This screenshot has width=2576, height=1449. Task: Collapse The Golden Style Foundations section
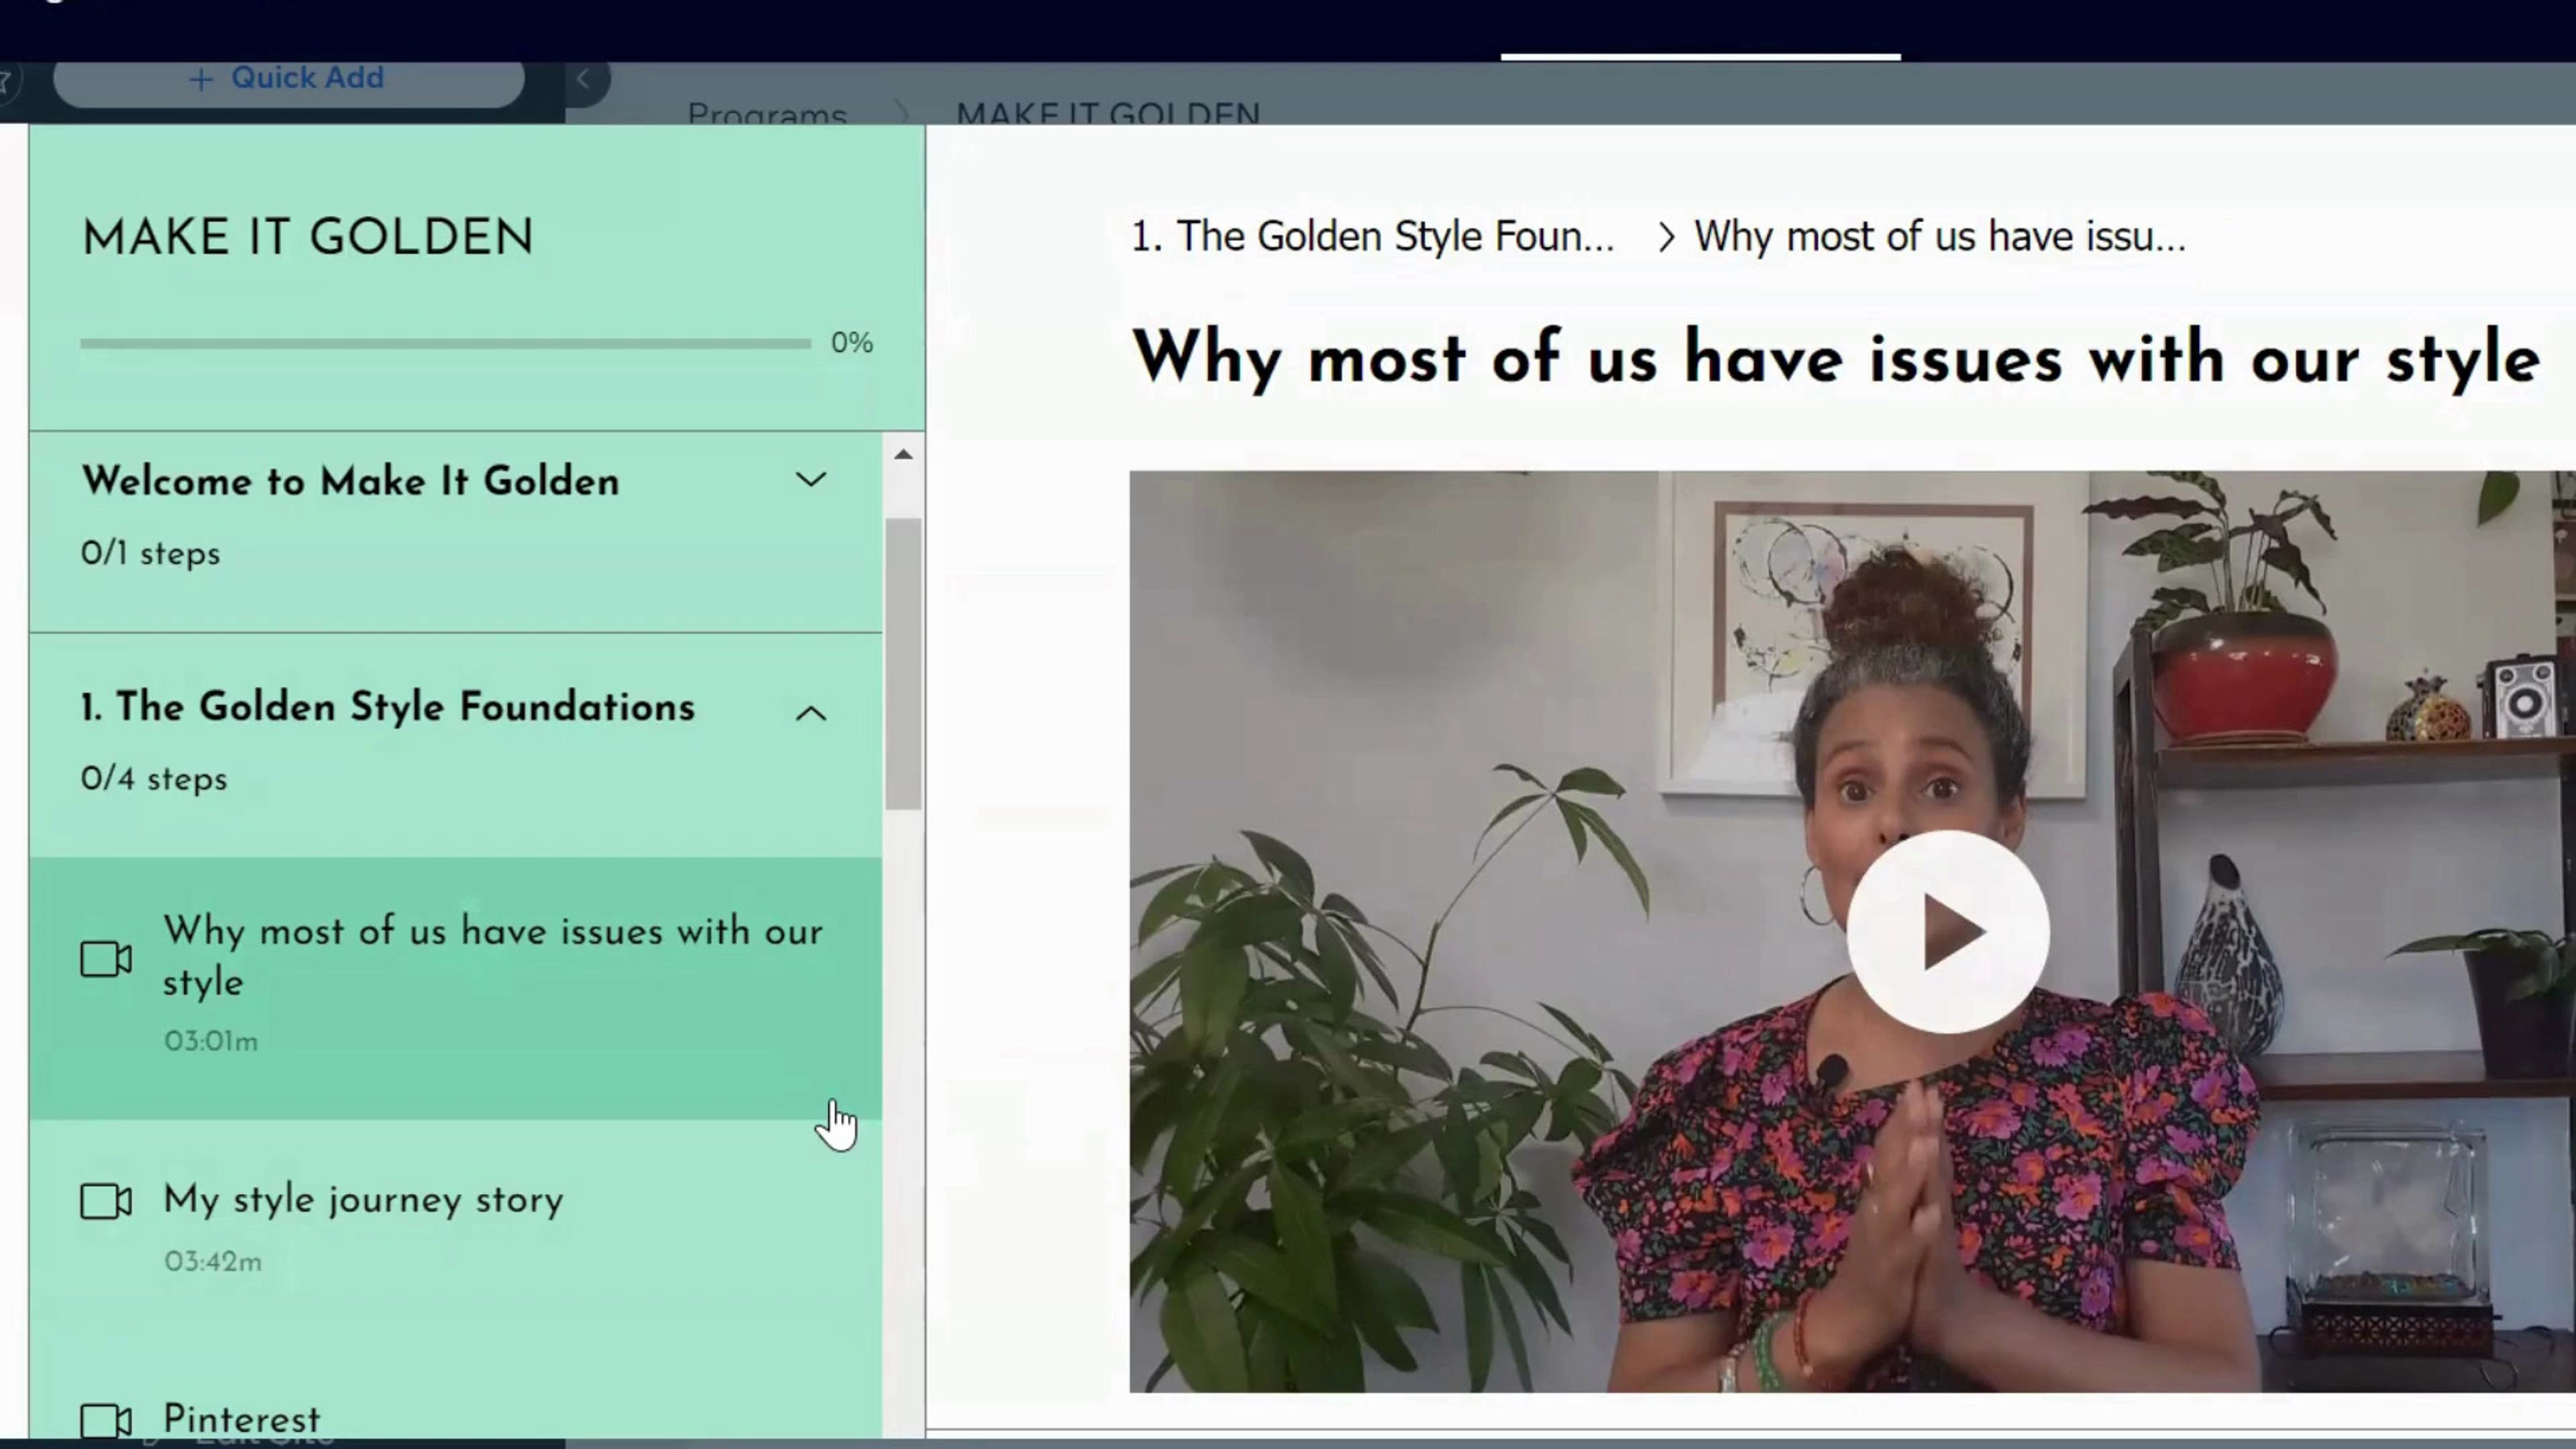pyautogui.click(x=810, y=713)
